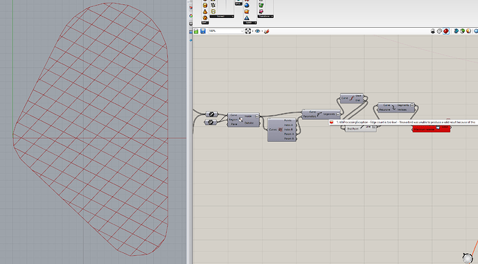The image size is (478, 264).
Task: Click the Shatter curve component icon
Action: (x=319, y=114)
